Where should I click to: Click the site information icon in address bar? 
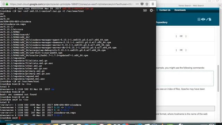4,4
